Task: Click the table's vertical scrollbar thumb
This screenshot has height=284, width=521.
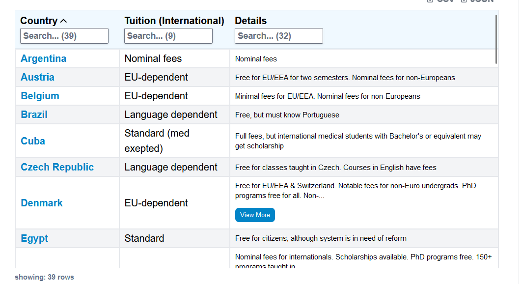Action: (x=496, y=39)
